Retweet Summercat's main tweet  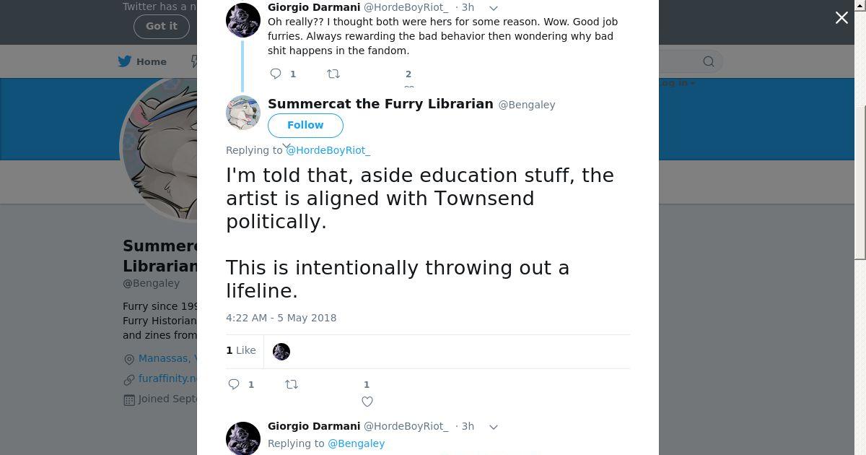point(292,384)
